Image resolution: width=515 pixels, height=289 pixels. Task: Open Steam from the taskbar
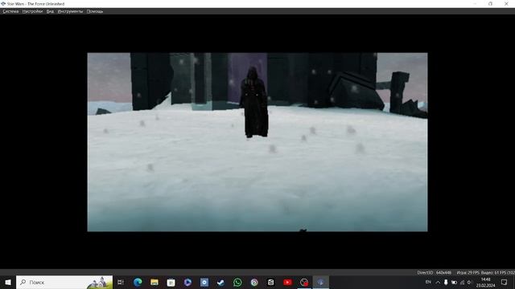[220, 282]
